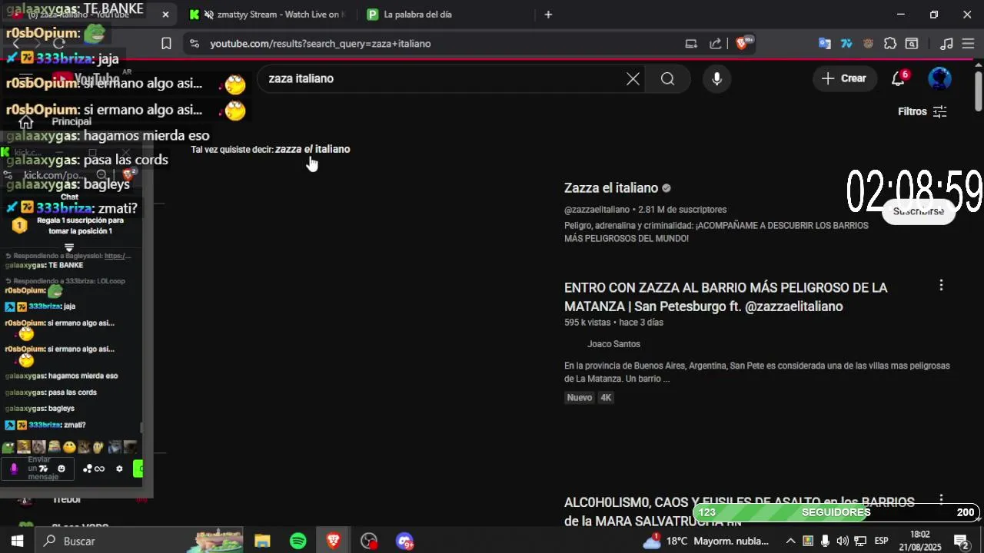Image resolution: width=984 pixels, height=553 pixels.
Task: Click the infinity icon in chat toolbar
Action: pyautogui.click(x=99, y=469)
